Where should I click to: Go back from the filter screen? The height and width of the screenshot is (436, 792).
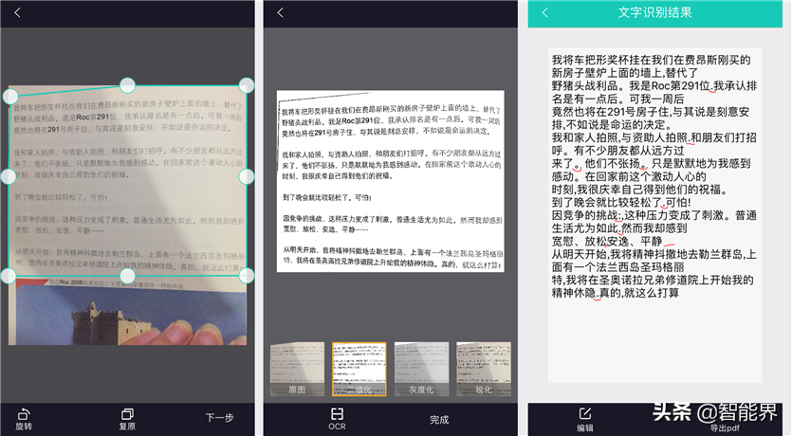281,12
